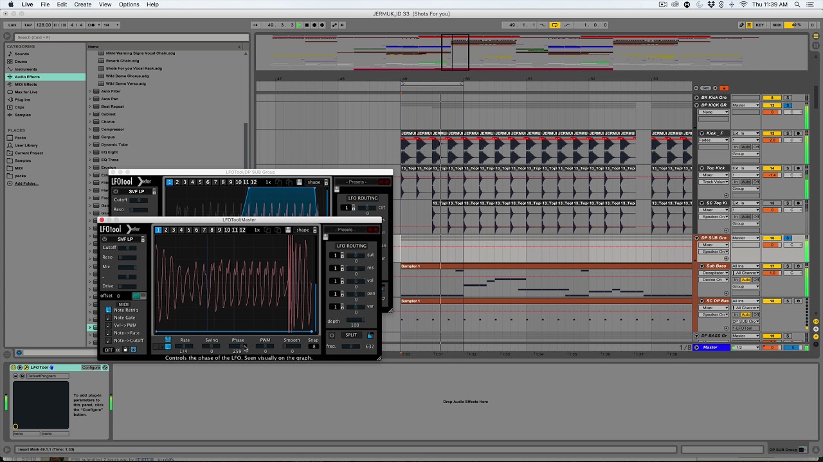Image resolution: width=823 pixels, height=462 pixels.
Task: Adjust the Phase slider in LFOTool/Master
Action: click(238, 346)
